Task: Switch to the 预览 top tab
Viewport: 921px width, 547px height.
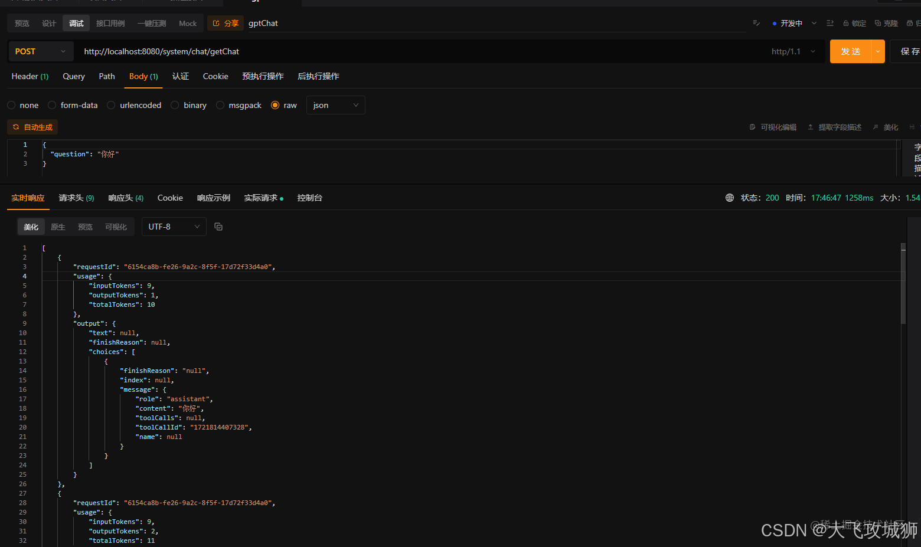Action: 22,23
